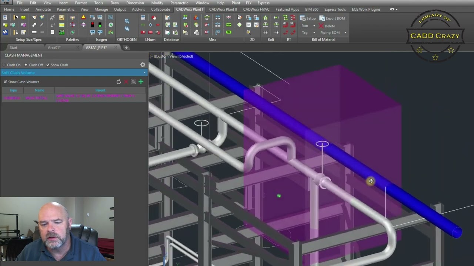Select the Clash Off radio button
The height and width of the screenshot is (266, 474).
pyautogui.click(x=26, y=65)
